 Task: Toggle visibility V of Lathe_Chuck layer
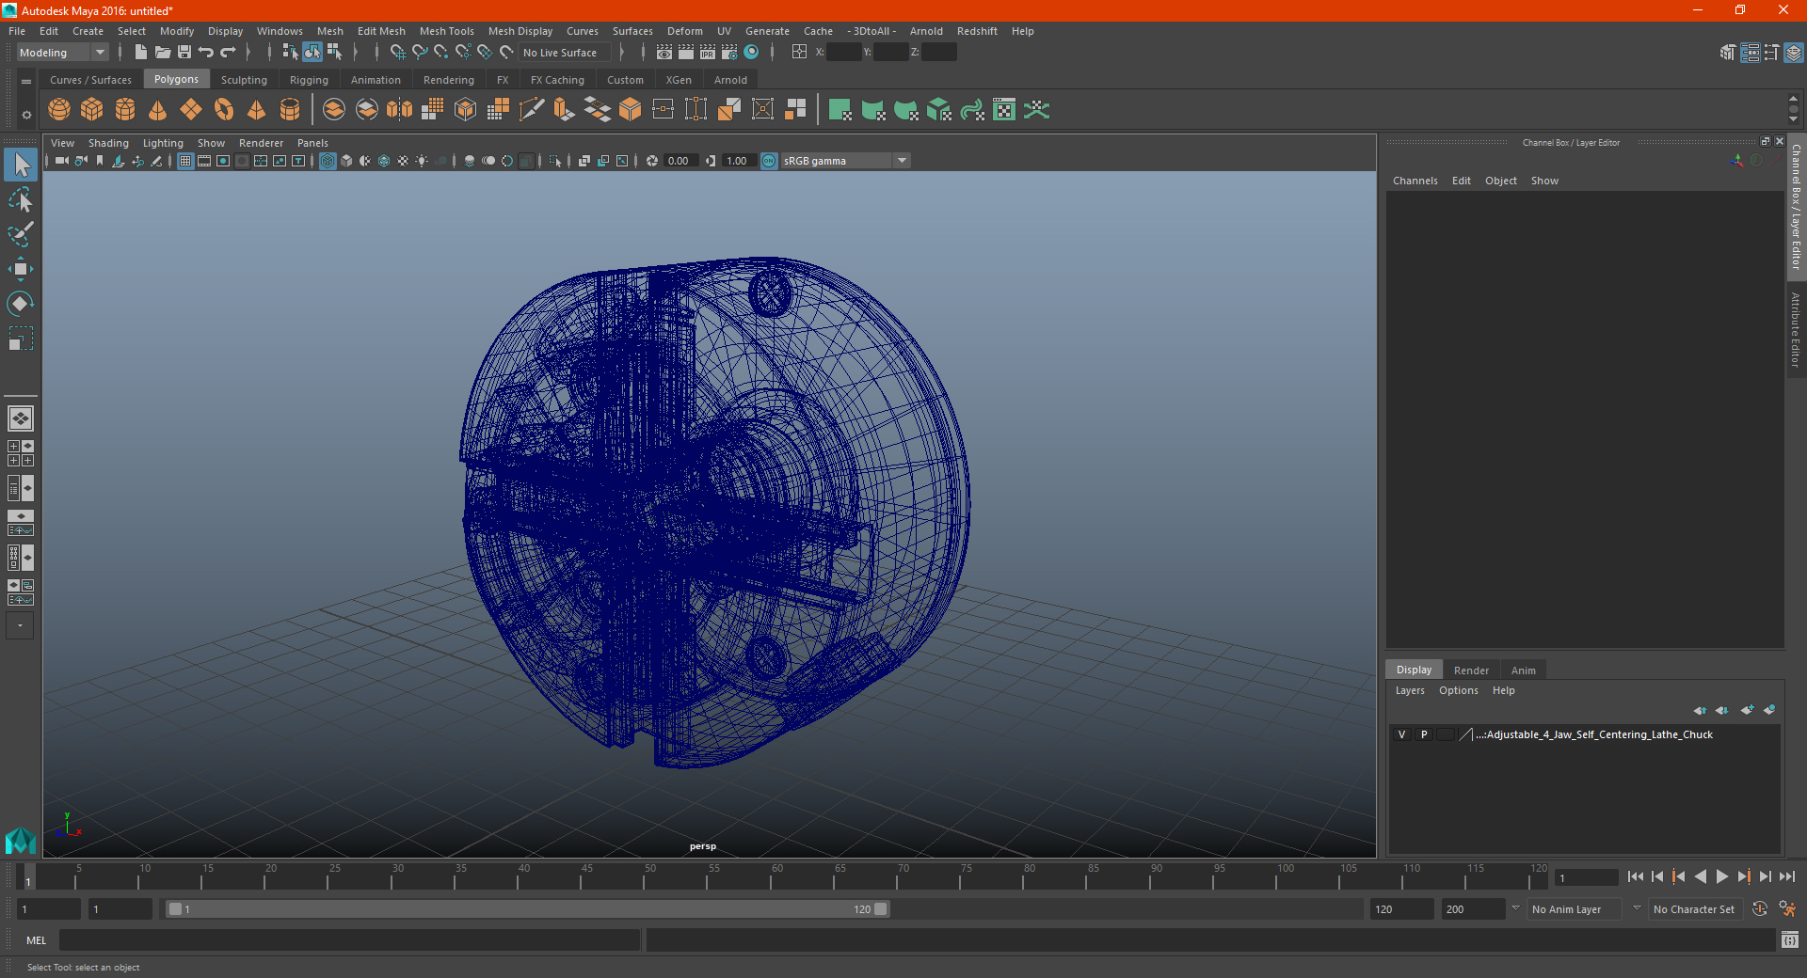click(1401, 735)
